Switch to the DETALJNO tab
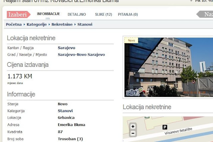This screenshot has height=142, width=213. 77,14
